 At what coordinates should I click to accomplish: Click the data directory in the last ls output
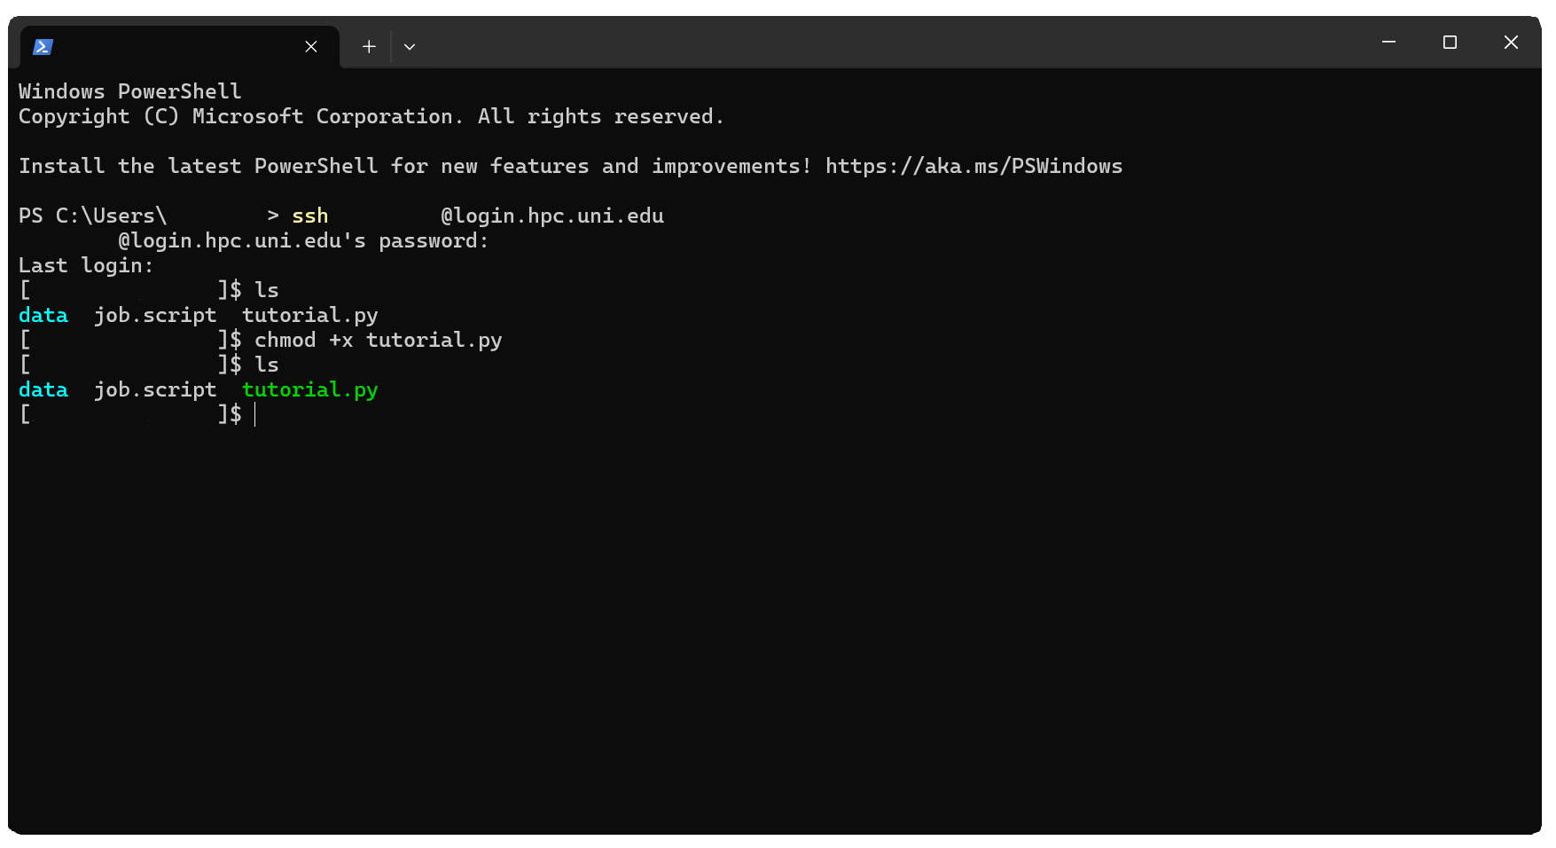pyautogui.click(x=43, y=390)
